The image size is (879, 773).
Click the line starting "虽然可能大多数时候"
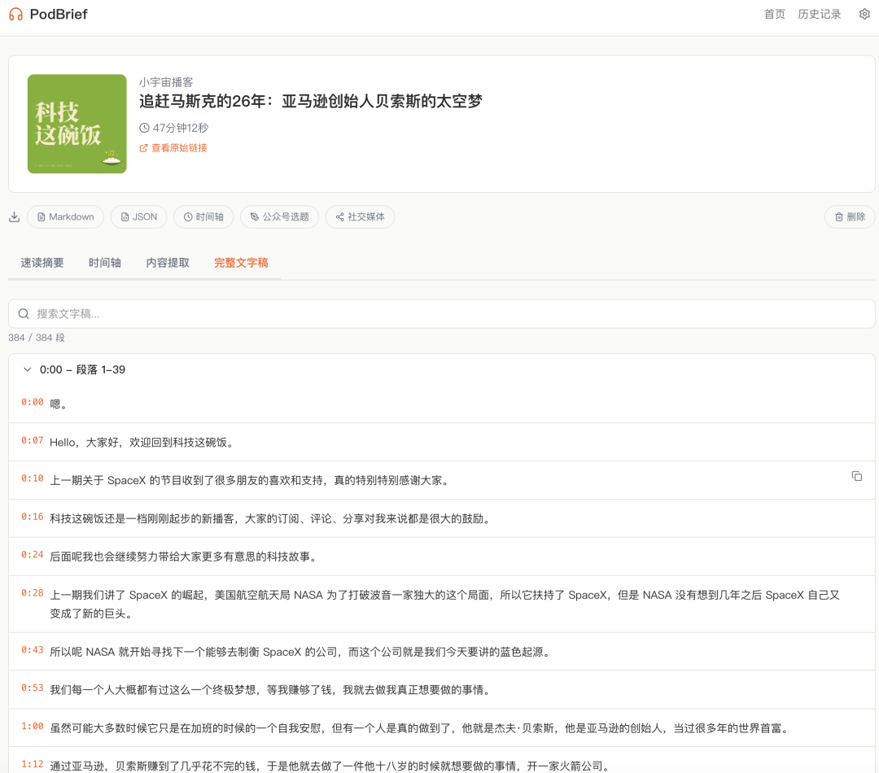[421, 728]
